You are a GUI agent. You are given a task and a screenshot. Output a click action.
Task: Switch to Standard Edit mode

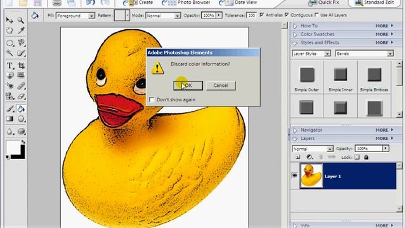pos(374,3)
